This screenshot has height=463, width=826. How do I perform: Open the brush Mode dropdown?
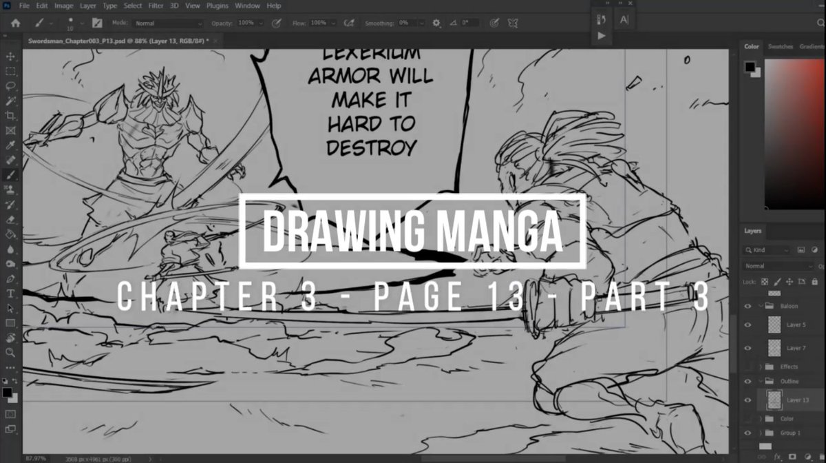[x=168, y=23]
